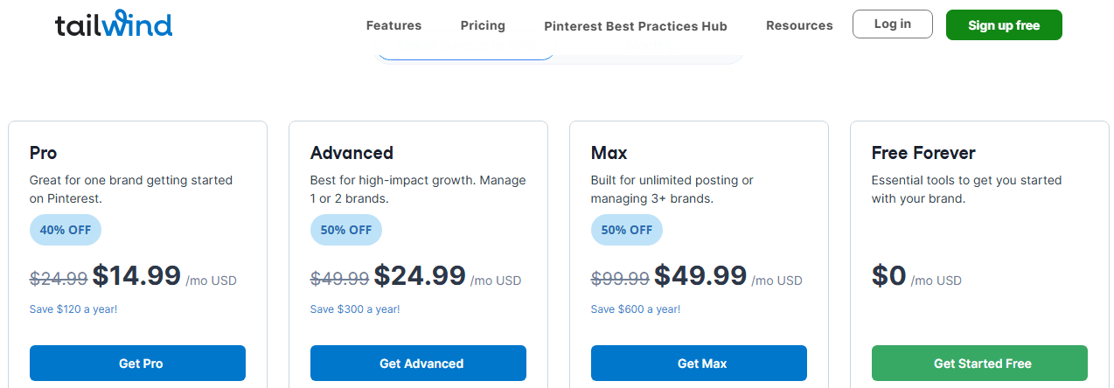Go to the Pricing page
This screenshot has width=1114, height=388.
click(483, 25)
